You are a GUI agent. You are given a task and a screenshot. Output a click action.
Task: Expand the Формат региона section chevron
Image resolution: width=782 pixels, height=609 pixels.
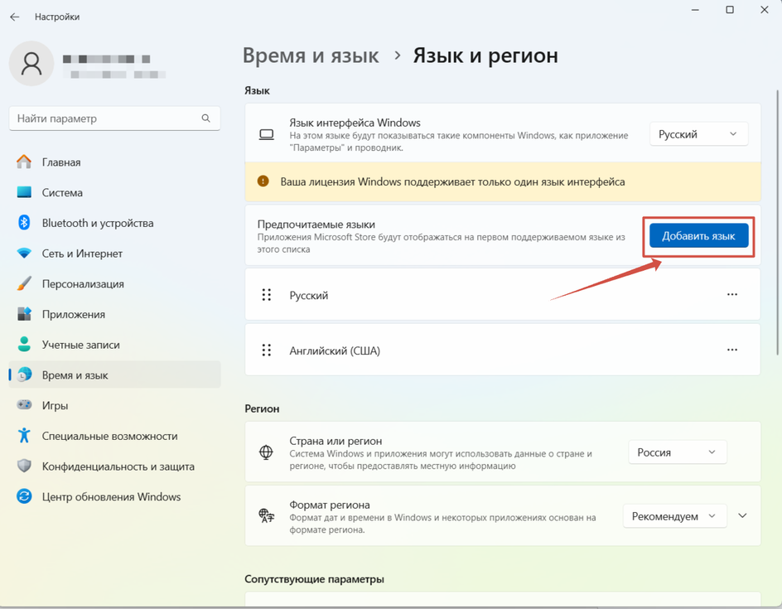click(742, 515)
